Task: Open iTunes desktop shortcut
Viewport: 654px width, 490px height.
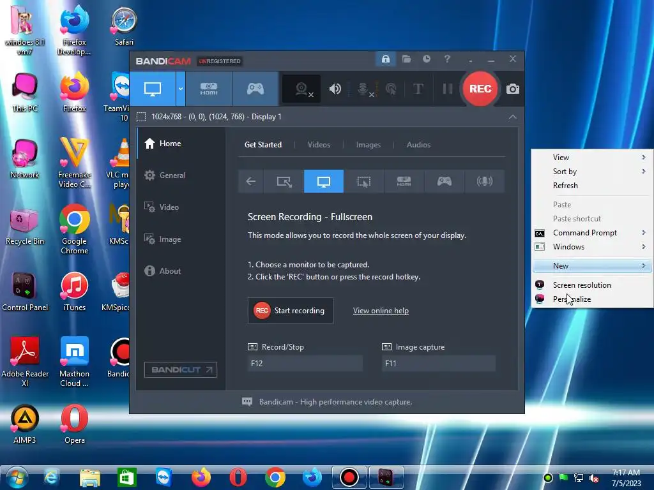Action: tap(74, 291)
